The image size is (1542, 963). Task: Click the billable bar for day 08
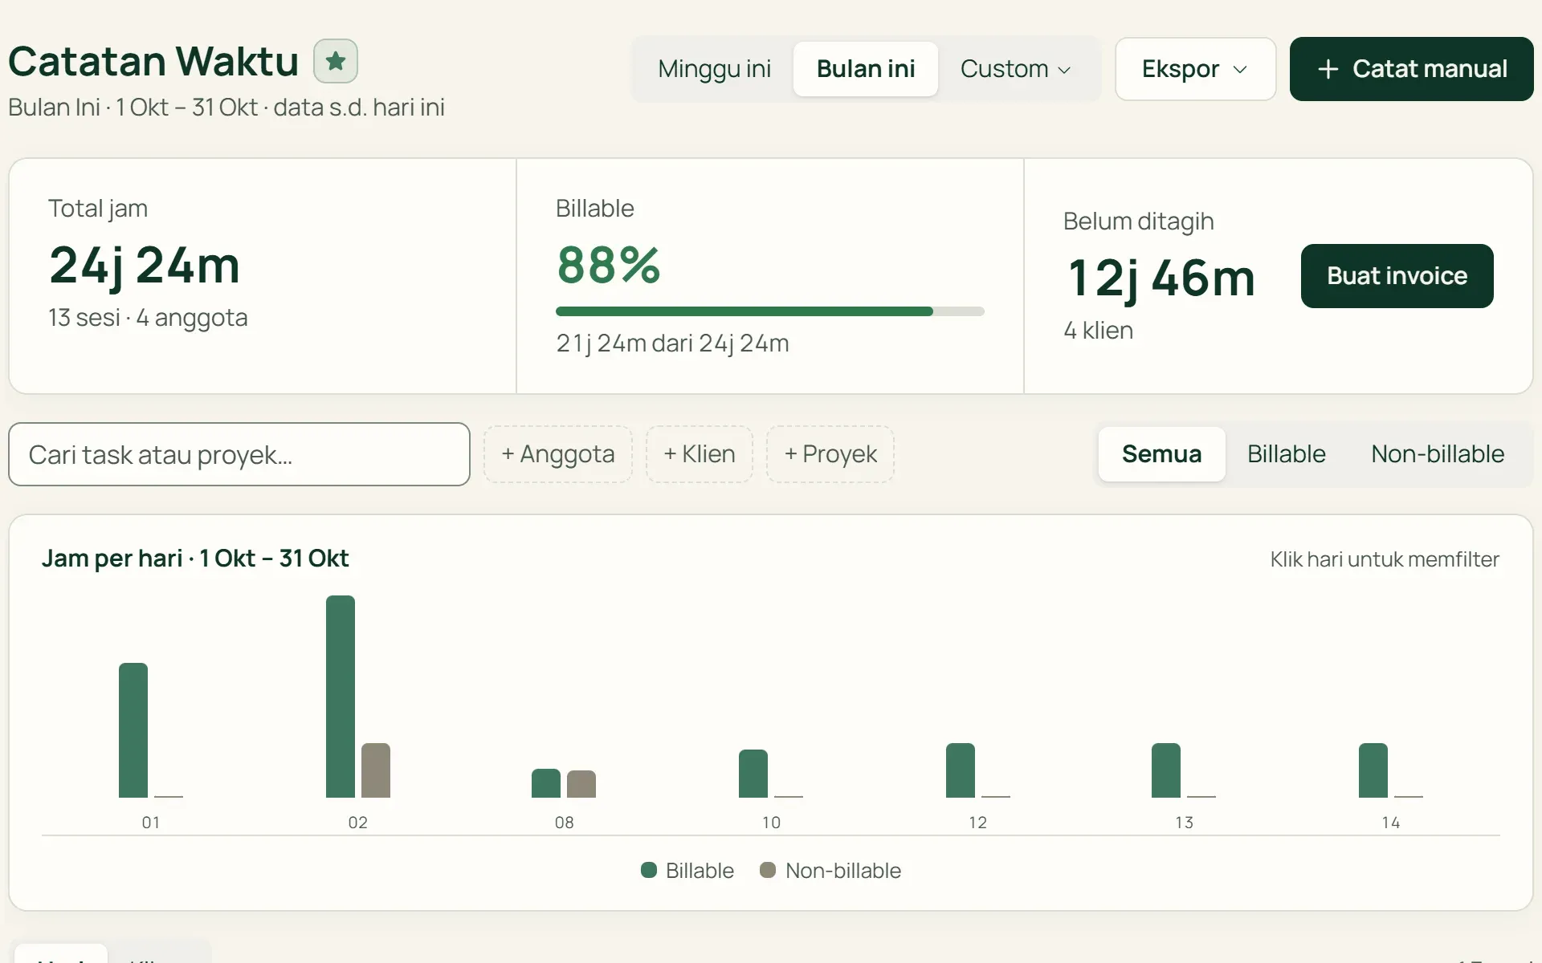click(x=546, y=783)
